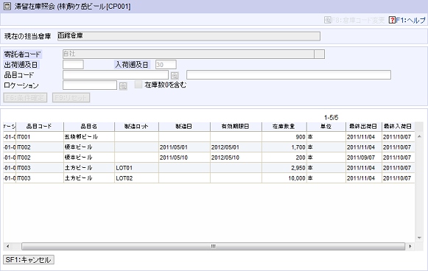Click the F1:ヘルプ help icon
This screenshot has width=428, height=271.
point(392,20)
